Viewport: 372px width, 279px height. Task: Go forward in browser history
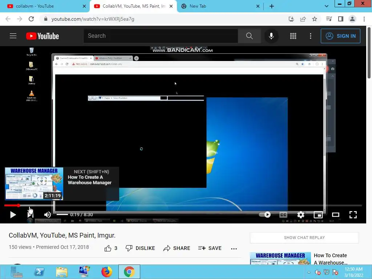[x=20, y=19]
